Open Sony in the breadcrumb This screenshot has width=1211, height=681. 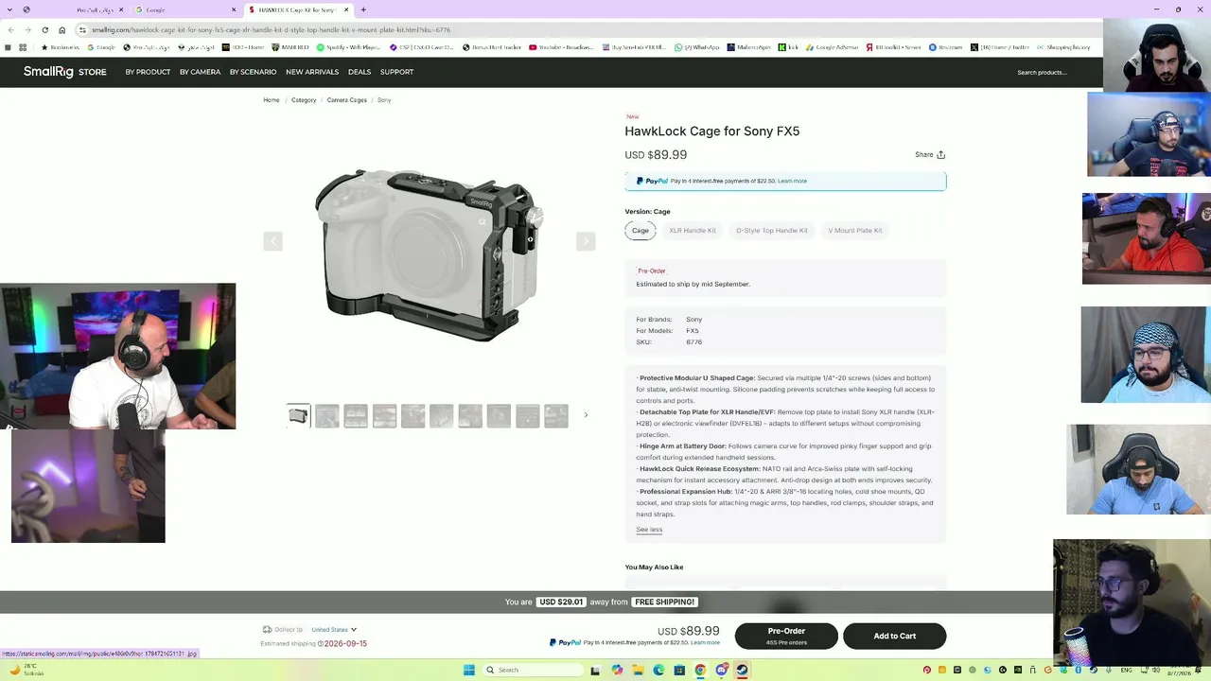pos(384,100)
